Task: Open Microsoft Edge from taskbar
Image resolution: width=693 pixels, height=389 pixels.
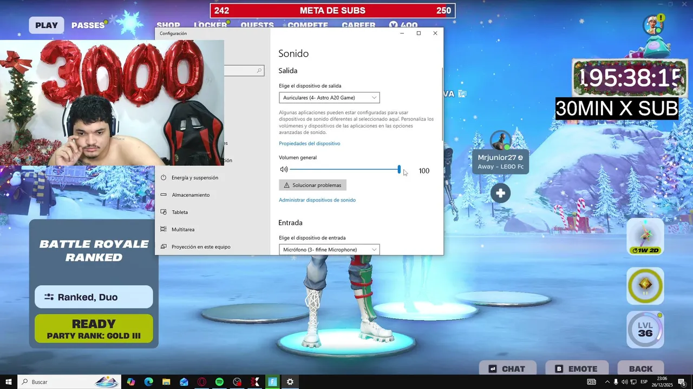Action: point(148,382)
